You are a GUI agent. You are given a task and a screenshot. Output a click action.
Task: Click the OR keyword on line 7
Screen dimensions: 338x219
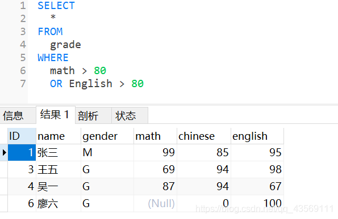[x=56, y=84]
